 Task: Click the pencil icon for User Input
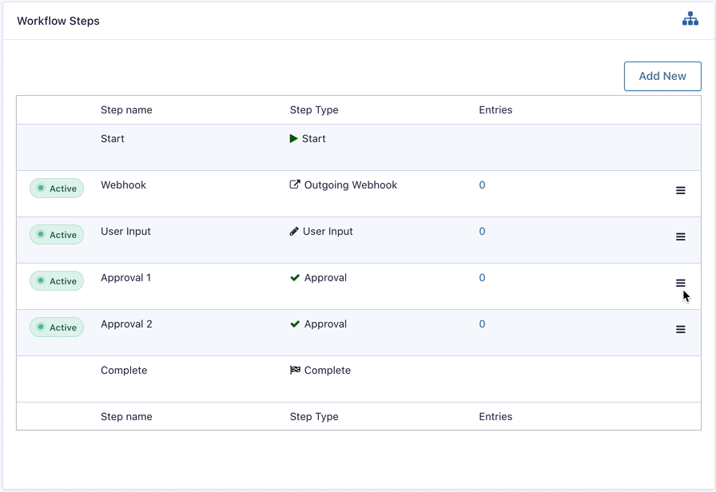click(x=295, y=232)
